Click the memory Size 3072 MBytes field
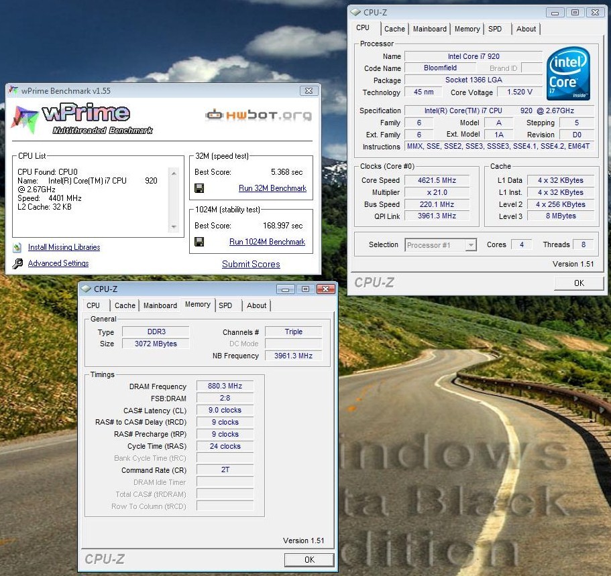The height and width of the screenshot is (576, 611). coord(156,344)
